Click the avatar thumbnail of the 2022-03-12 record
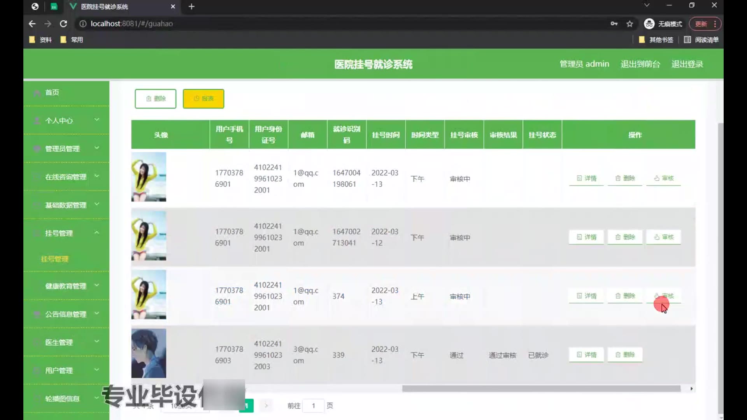Image resolution: width=747 pixels, height=420 pixels. (149, 236)
